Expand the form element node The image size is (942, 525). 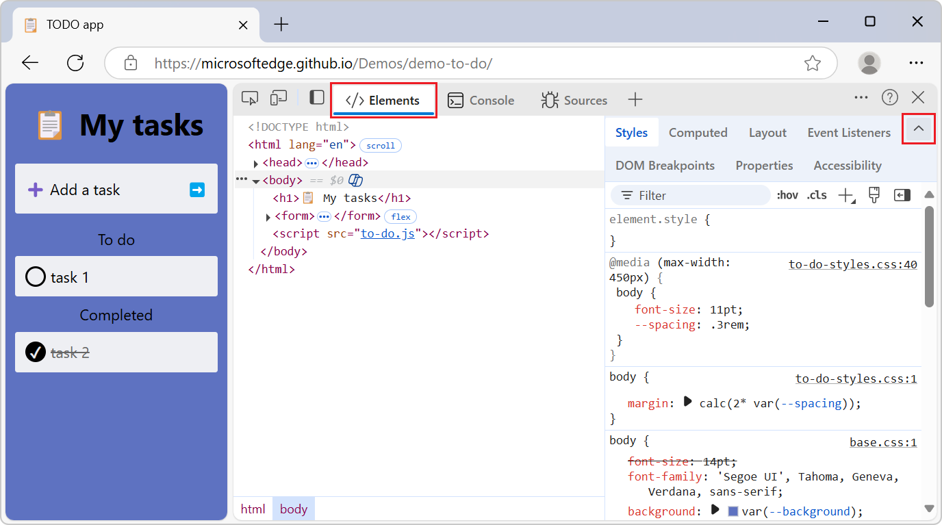click(x=268, y=216)
